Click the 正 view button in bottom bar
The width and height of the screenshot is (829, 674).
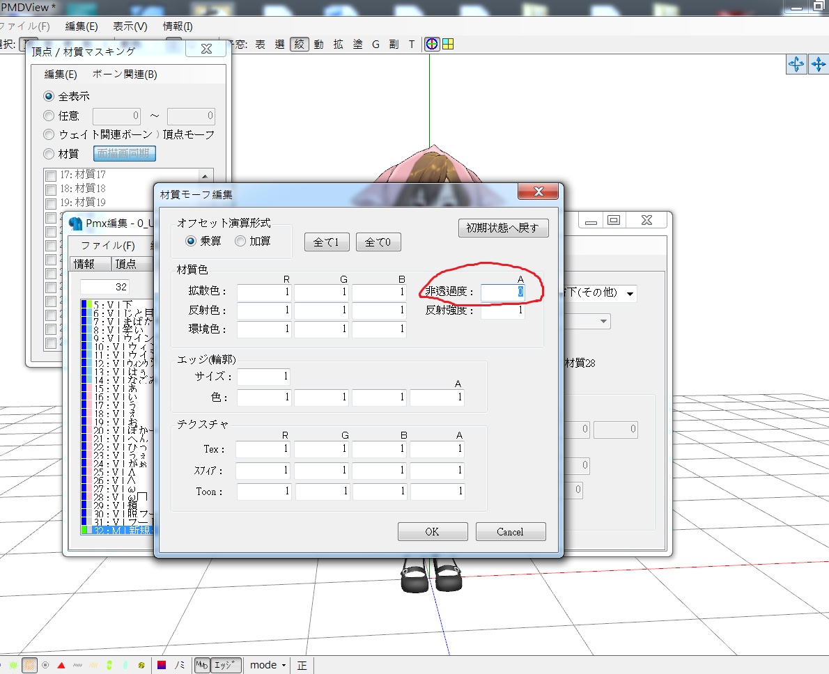(302, 665)
